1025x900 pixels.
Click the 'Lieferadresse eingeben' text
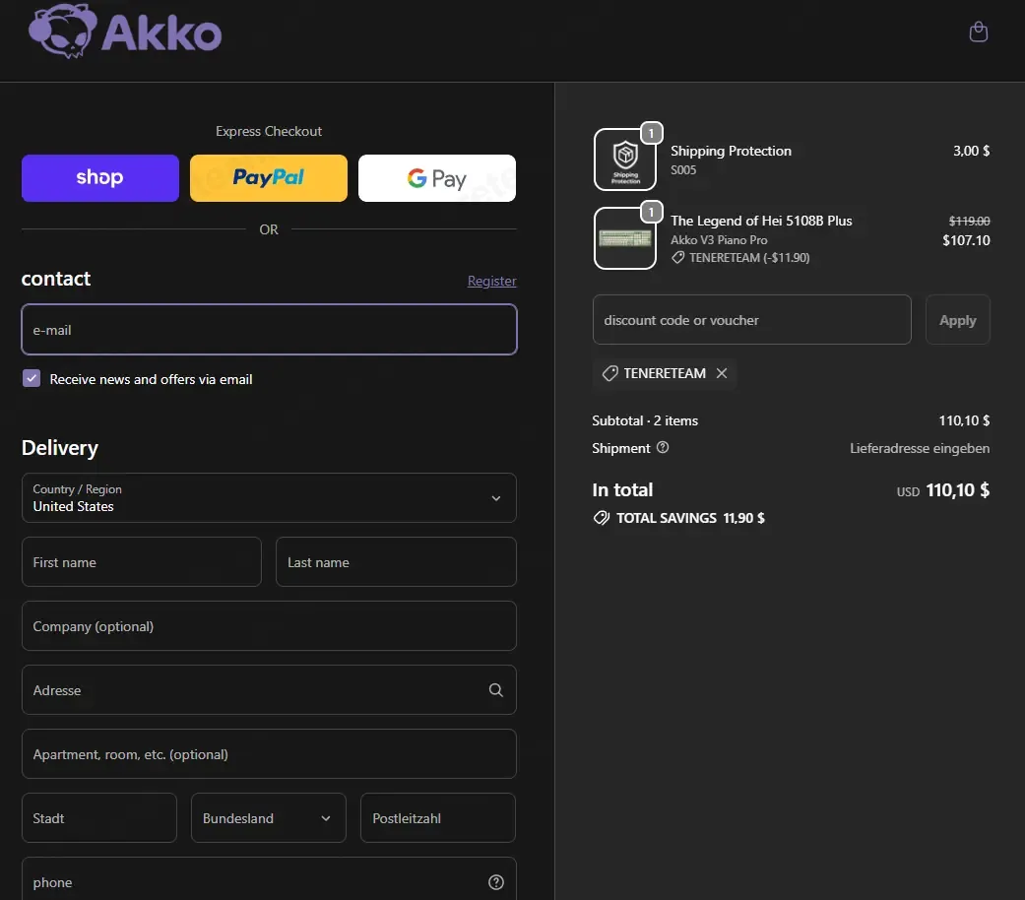[919, 448]
